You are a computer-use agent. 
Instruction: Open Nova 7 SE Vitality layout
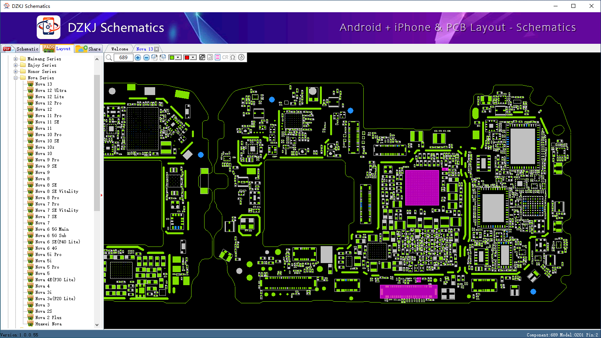pos(57,210)
